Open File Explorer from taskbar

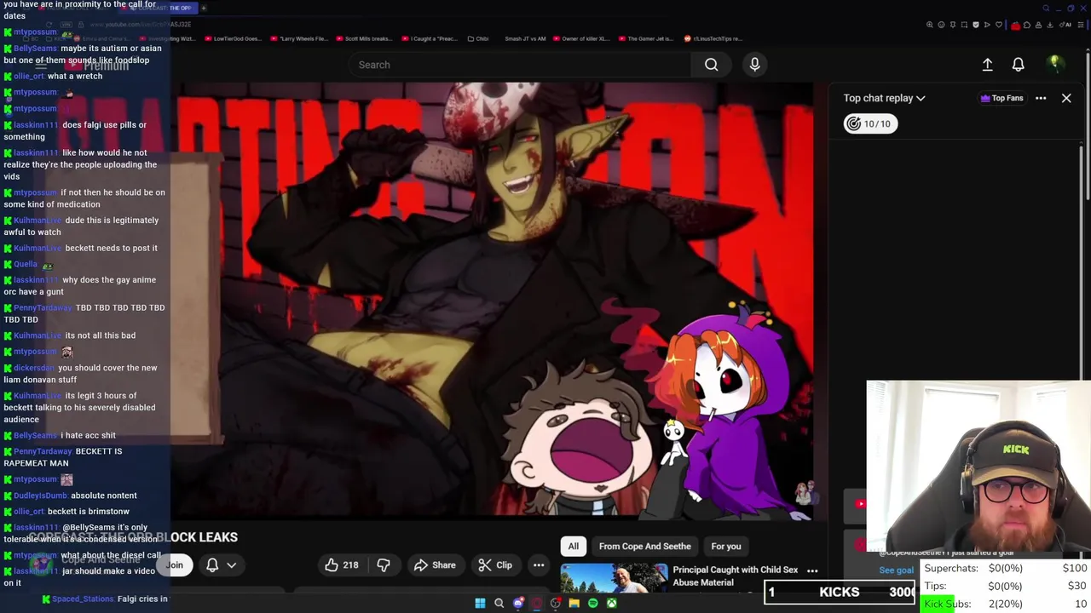pyautogui.click(x=574, y=603)
